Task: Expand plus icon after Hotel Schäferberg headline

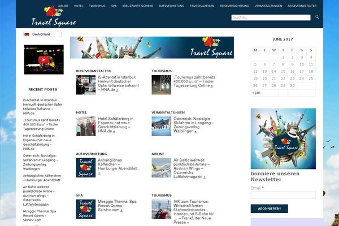Action: (x=114, y=132)
